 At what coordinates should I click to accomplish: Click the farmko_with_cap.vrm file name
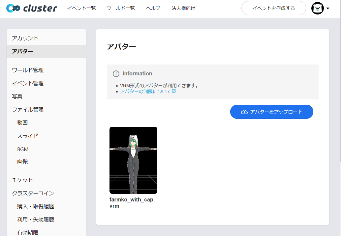point(132,203)
